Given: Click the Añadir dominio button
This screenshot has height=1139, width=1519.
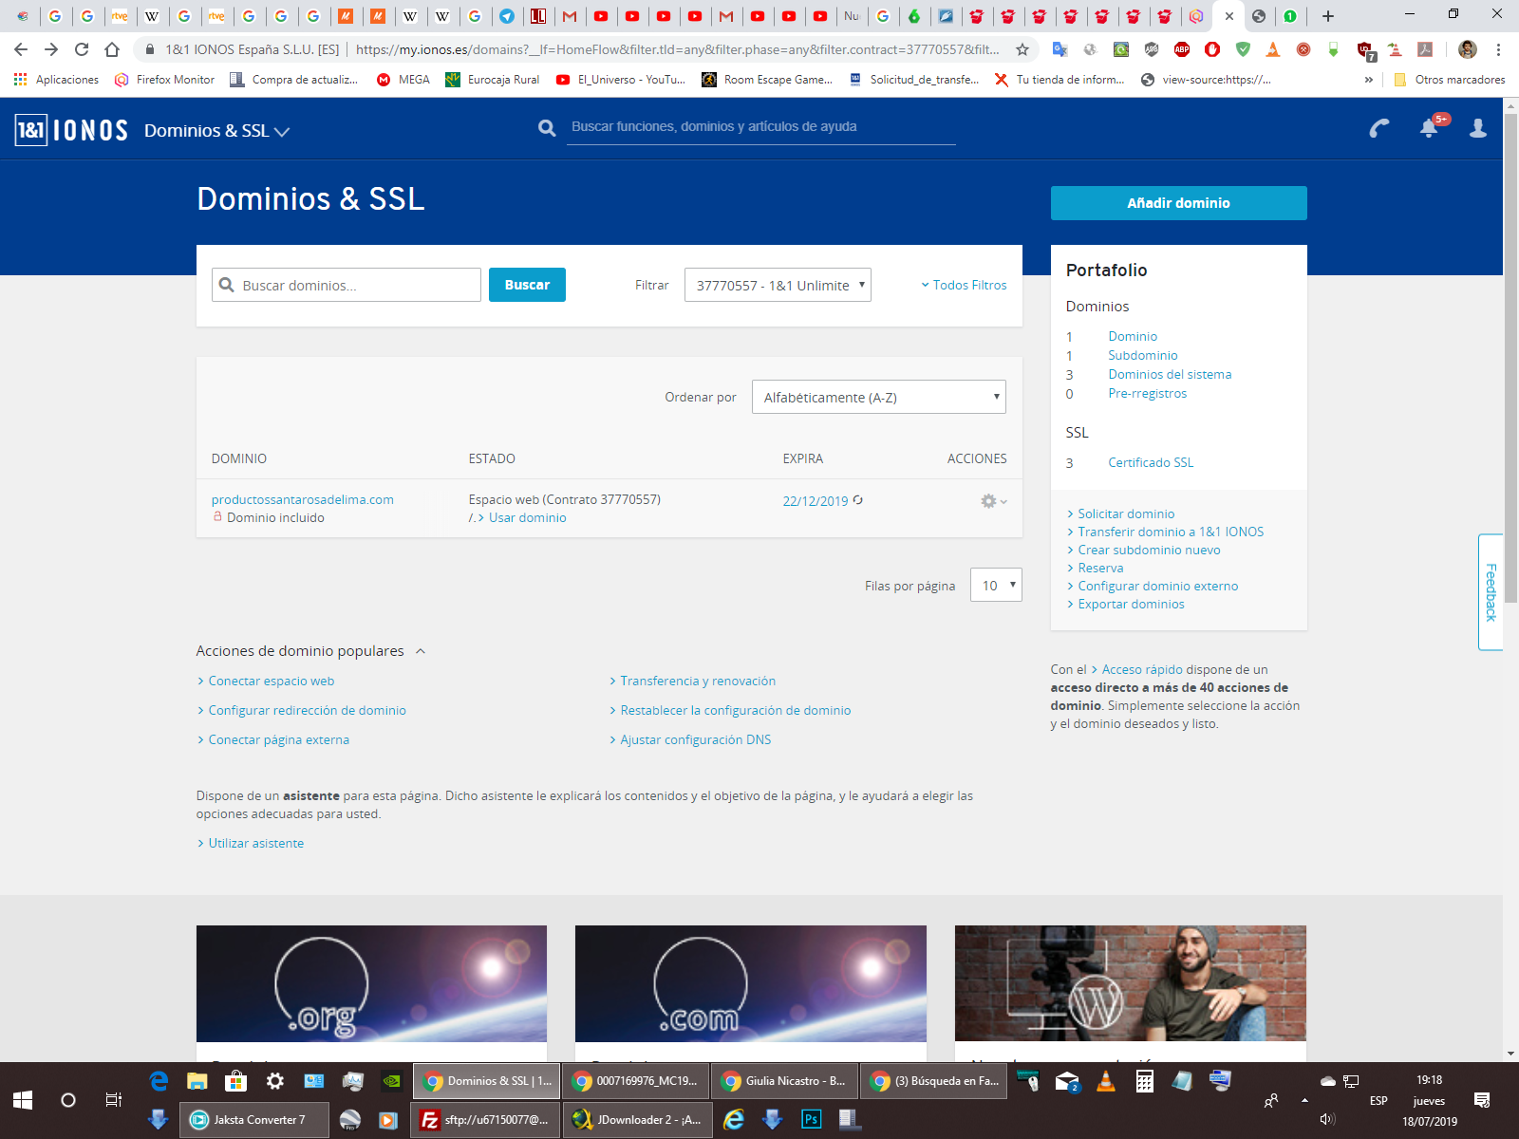Looking at the screenshot, I should [x=1178, y=203].
